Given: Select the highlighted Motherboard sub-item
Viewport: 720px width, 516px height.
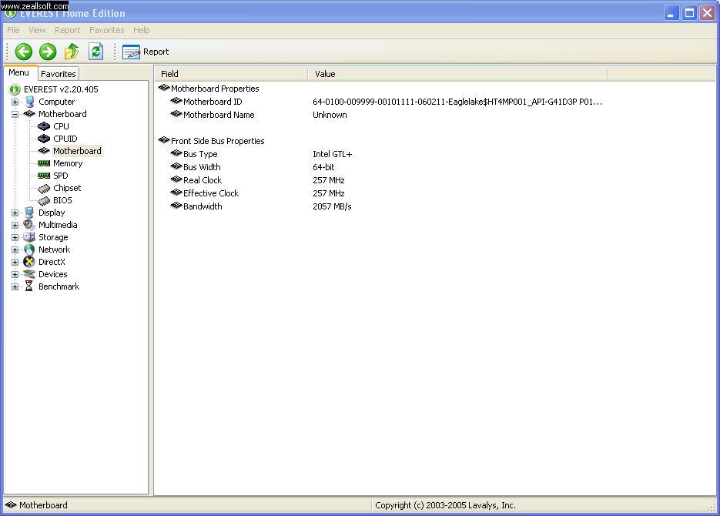Looking at the screenshot, I should tap(77, 151).
